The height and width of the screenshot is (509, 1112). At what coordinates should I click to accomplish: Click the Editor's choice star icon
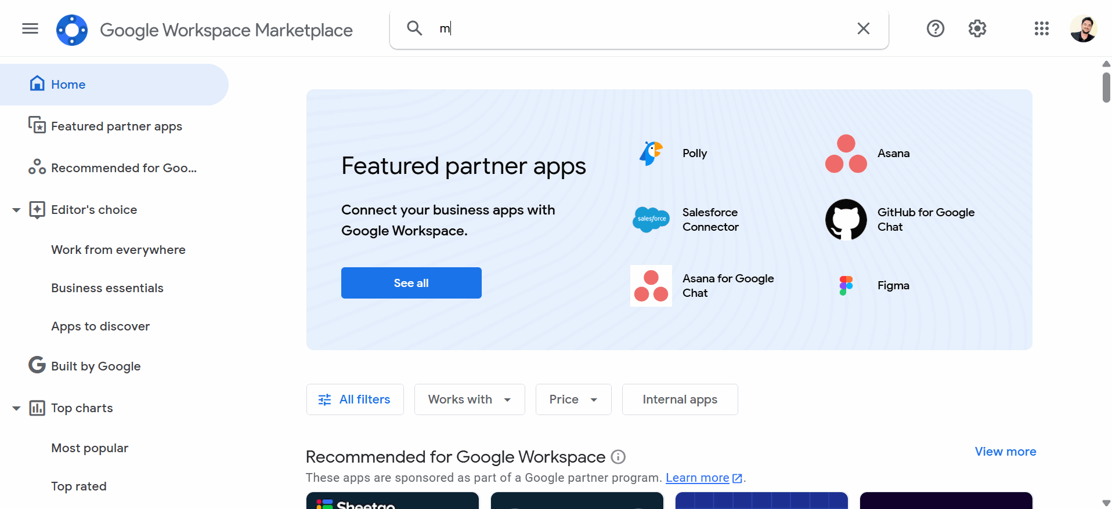click(37, 209)
